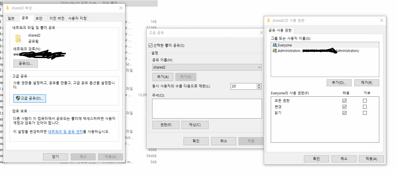Click 제거(R) in permissions window
This screenshot has width=397, height=174.
tap(366, 82)
